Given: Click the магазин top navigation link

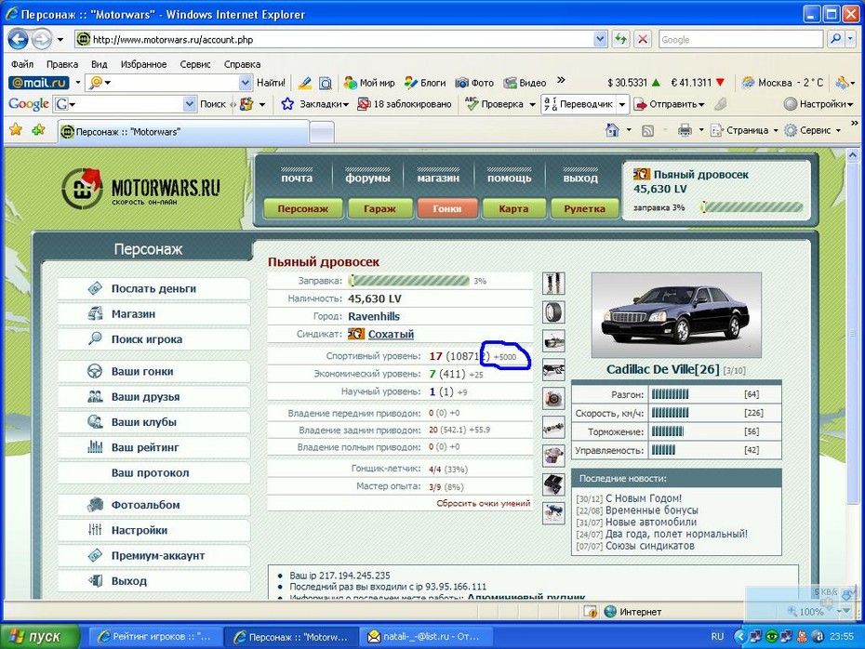Looking at the screenshot, I should click(x=438, y=178).
